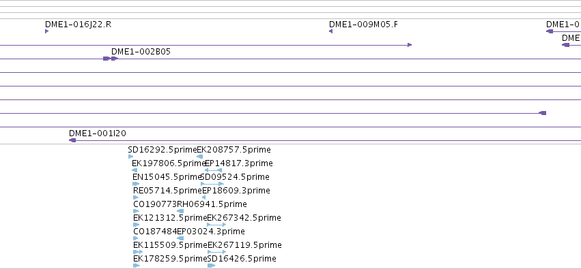Click the DME1-001I20 label
581x269 pixels.
[x=98, y=133]
